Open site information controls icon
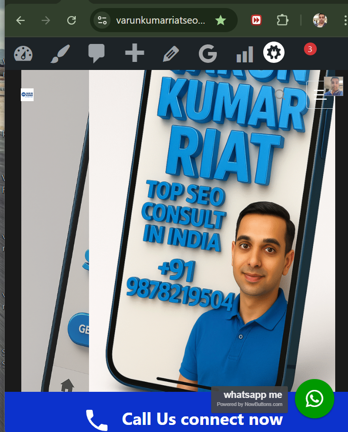This screenshot has width=348, height=432. [102, 20]
